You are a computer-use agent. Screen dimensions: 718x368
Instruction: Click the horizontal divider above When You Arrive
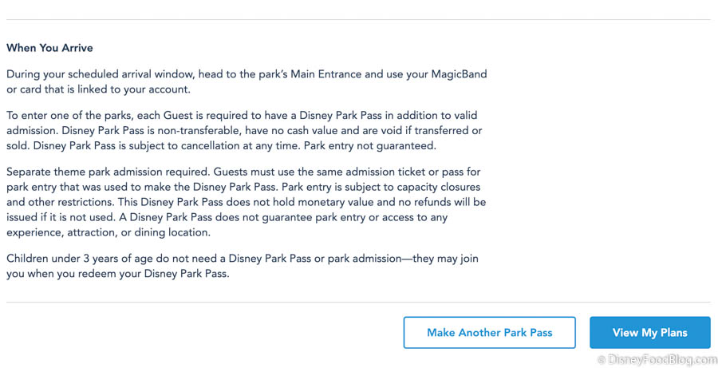357,19
